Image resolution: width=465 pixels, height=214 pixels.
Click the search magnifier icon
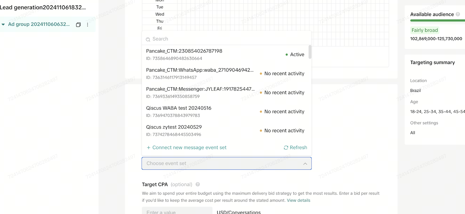pyautogui.click(x=148, y=39)
